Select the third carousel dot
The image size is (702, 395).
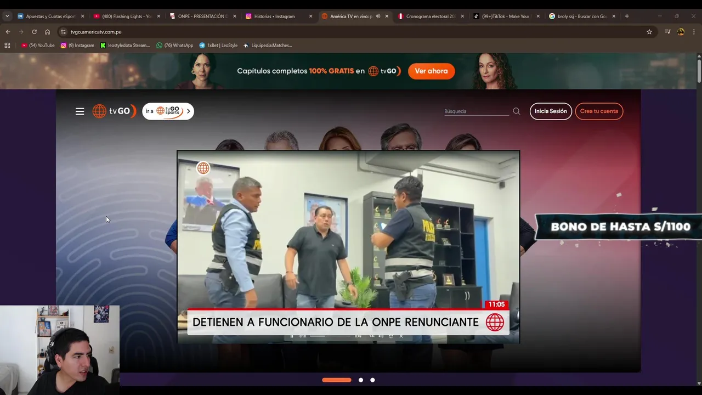372,380
